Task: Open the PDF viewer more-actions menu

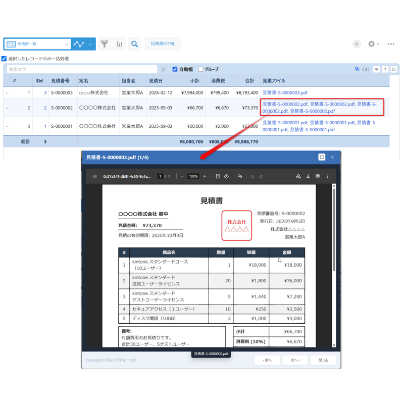Action: [327, 176]
